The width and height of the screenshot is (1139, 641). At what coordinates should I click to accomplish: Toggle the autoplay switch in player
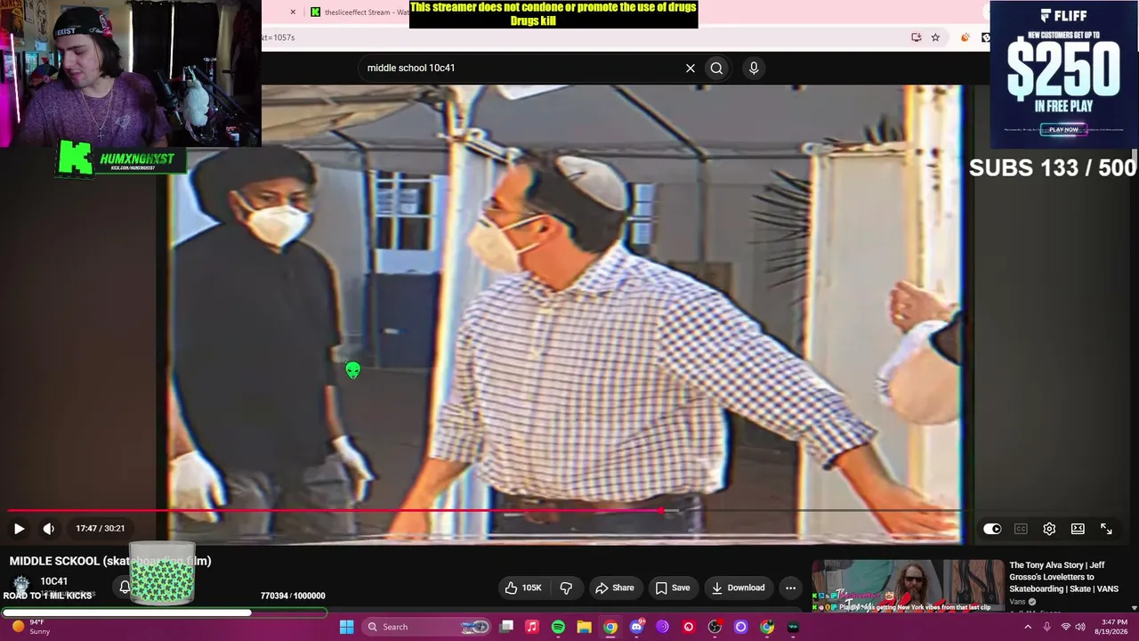point(992,529)
